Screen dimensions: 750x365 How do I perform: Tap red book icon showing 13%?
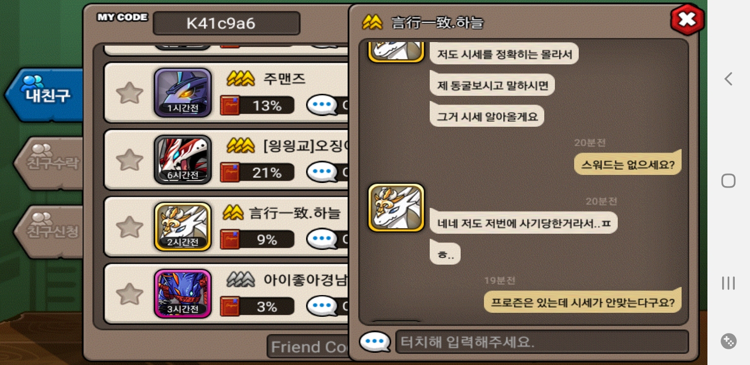coord(230,105)
